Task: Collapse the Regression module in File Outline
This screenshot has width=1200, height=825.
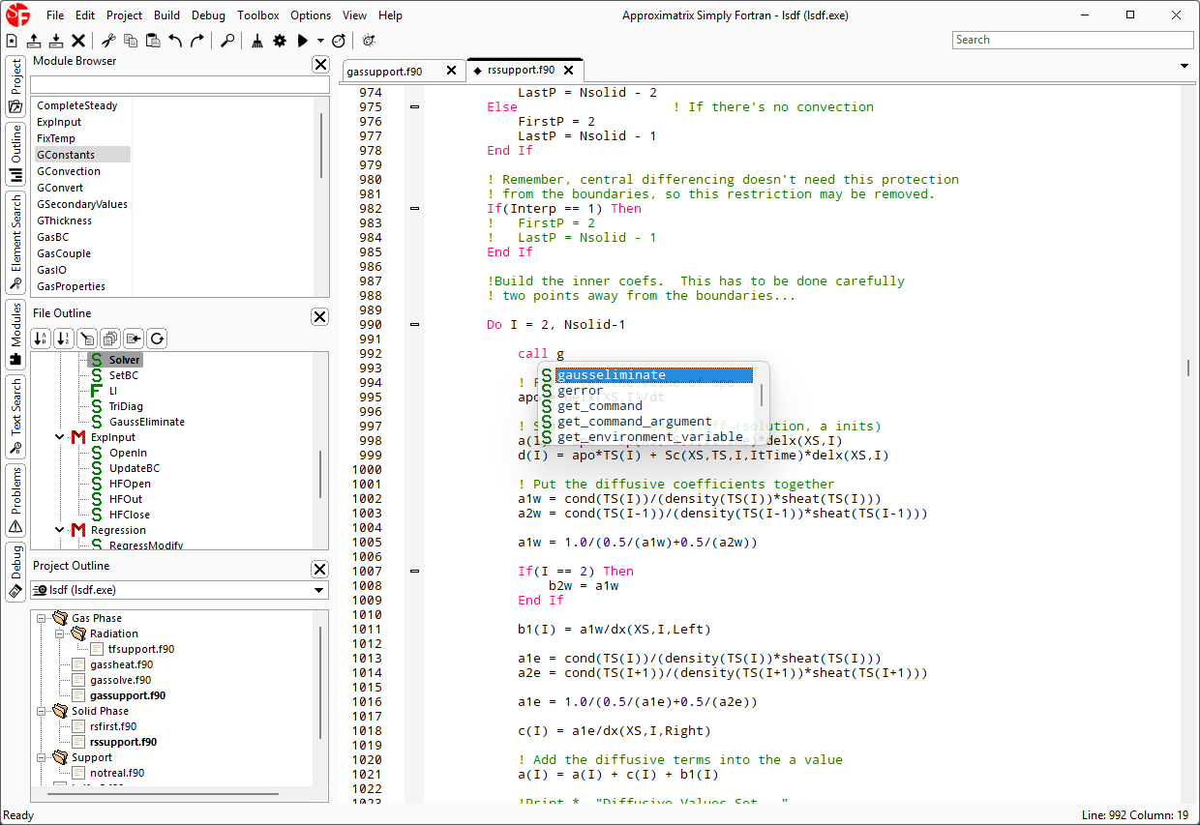Action: pyautogui.click(x=60, y=530)
